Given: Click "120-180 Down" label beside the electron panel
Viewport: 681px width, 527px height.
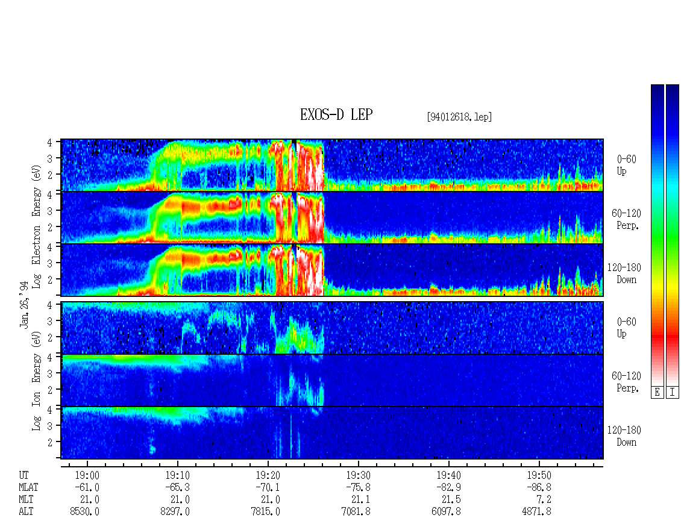Looking at the screenshot, I should point(624,273).
